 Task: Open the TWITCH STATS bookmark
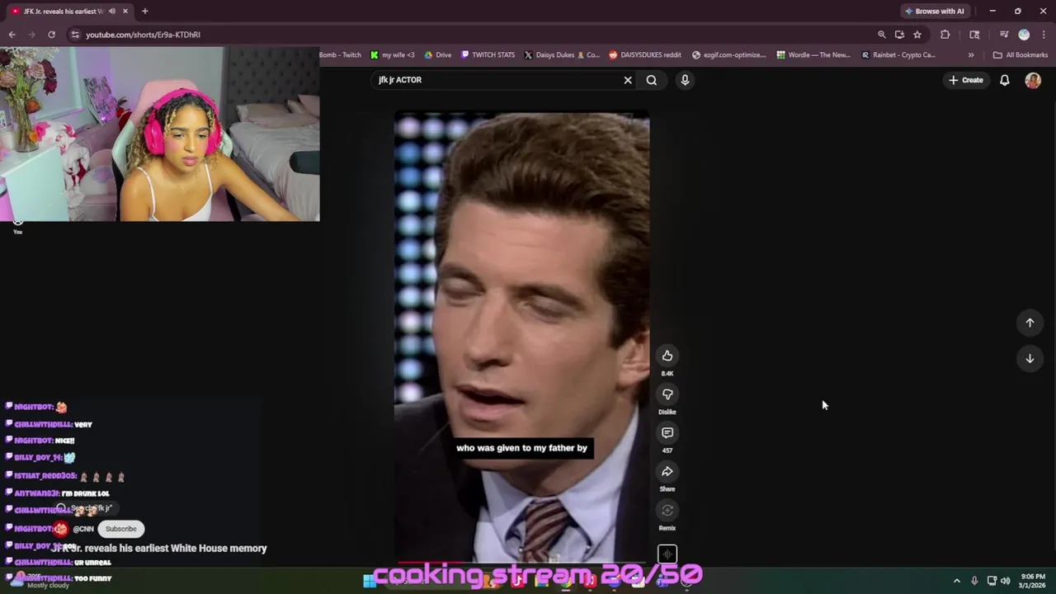(x=488, y=55)
